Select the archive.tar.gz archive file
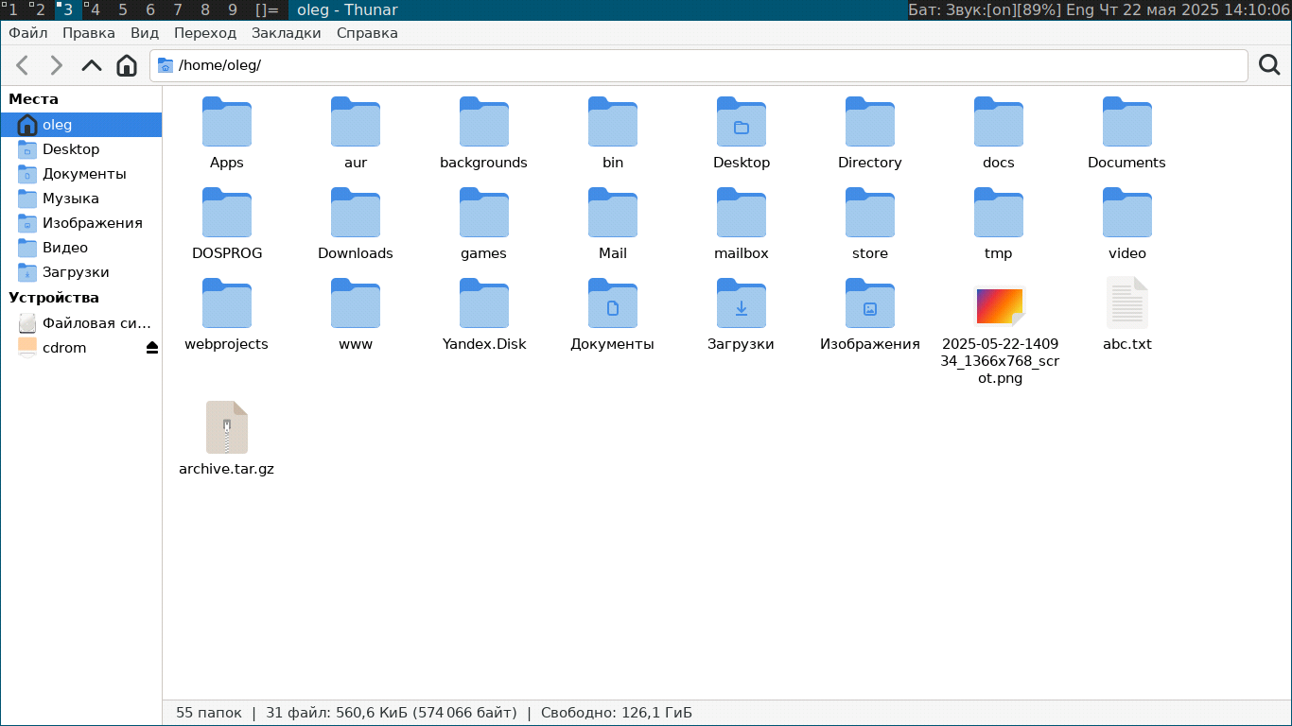 pyautogui.click(x=227, y=427)
